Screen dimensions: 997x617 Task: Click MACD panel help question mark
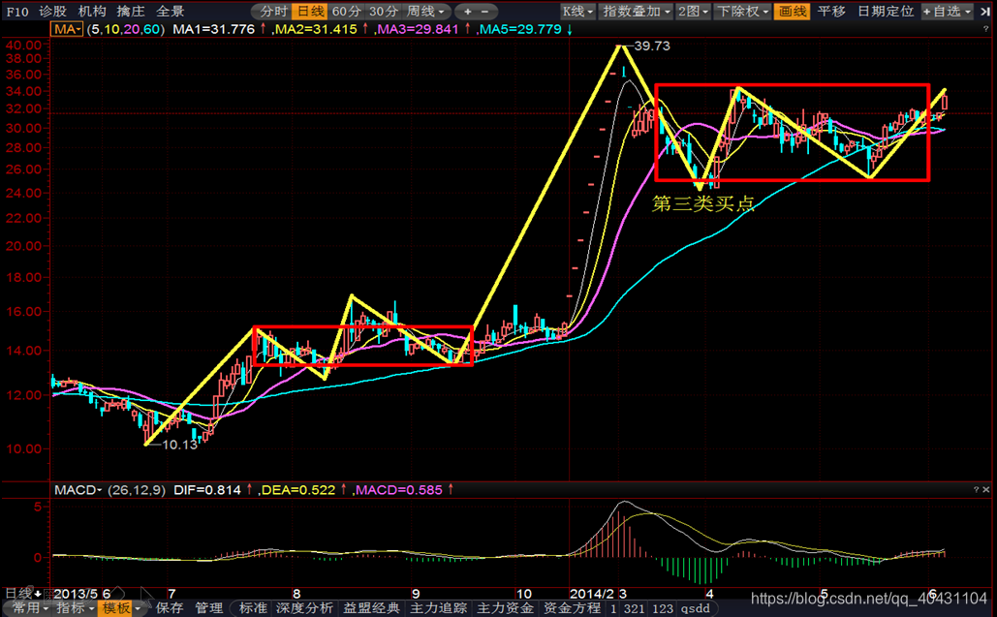pos(976,490)
